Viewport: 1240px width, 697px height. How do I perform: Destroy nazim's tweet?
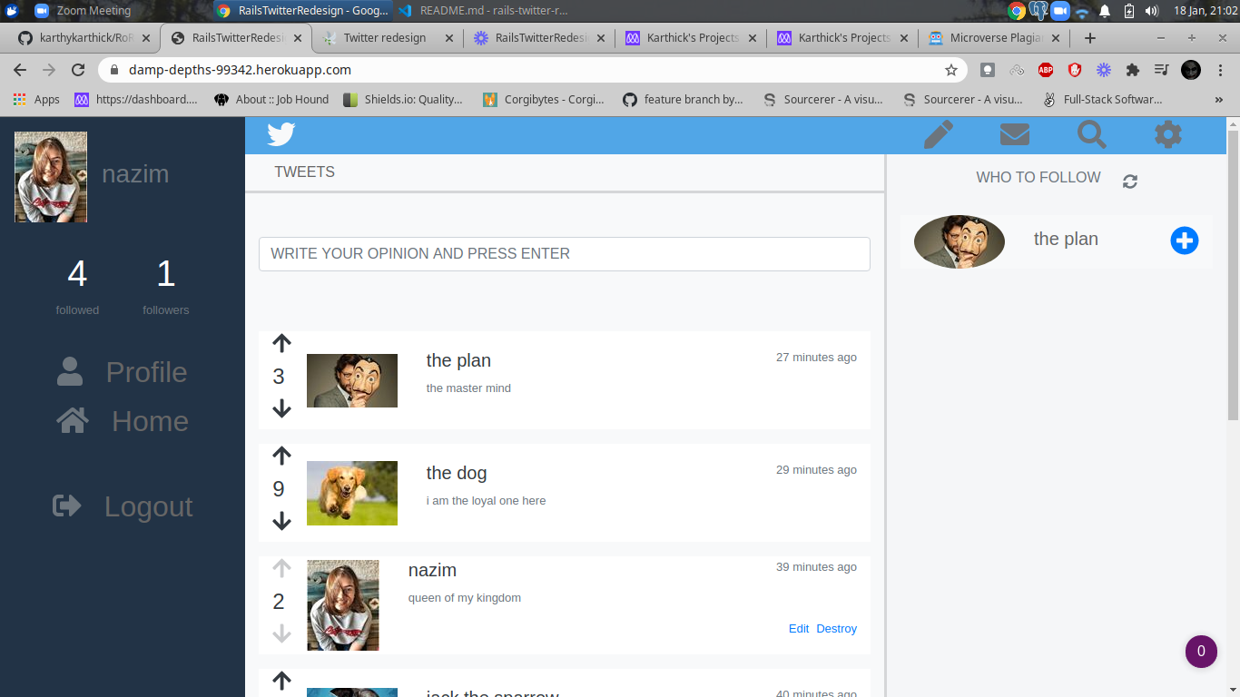tap(836, 628)
